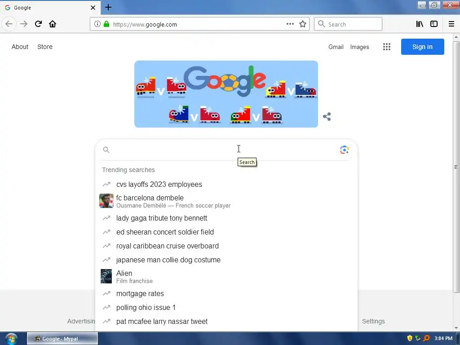Click the green secure connection padlock
Viewport: 460px width, 345px height.
point(106,24)
